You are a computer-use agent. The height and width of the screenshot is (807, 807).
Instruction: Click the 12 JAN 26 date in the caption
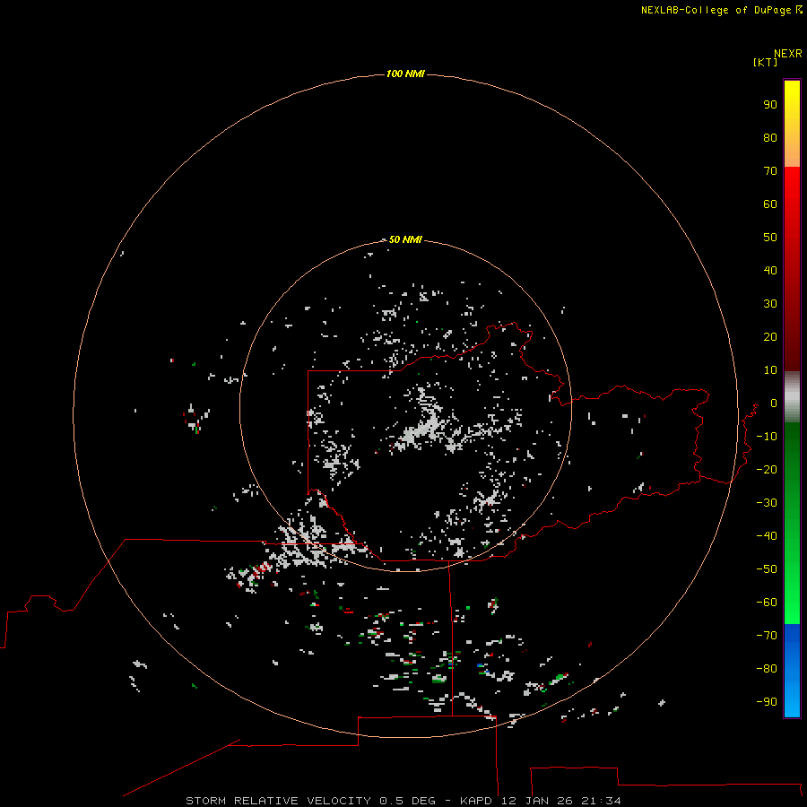(x=537, y=801)
